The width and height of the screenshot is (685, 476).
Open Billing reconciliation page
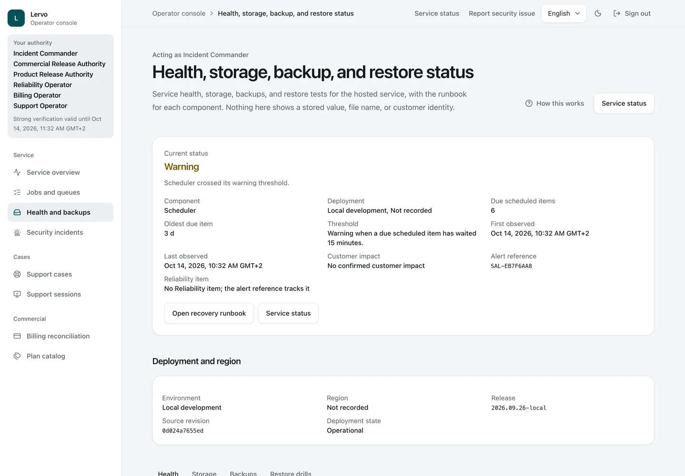coord(60,336)
